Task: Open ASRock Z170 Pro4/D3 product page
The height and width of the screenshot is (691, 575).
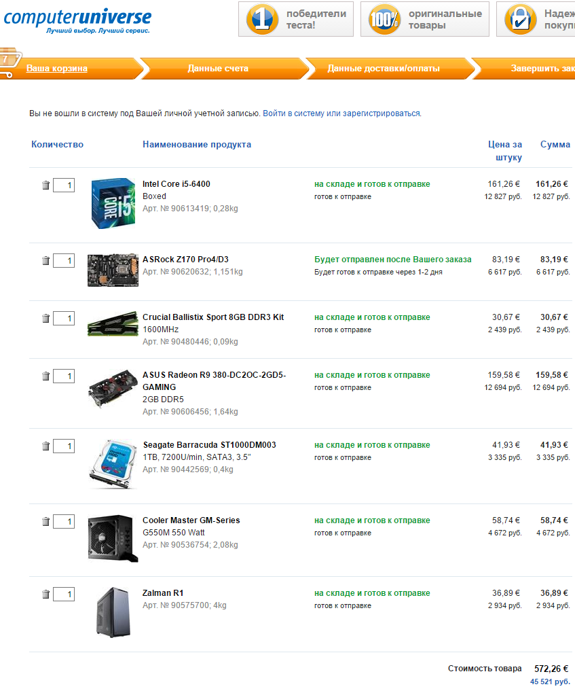Action: tap(185, 259)
